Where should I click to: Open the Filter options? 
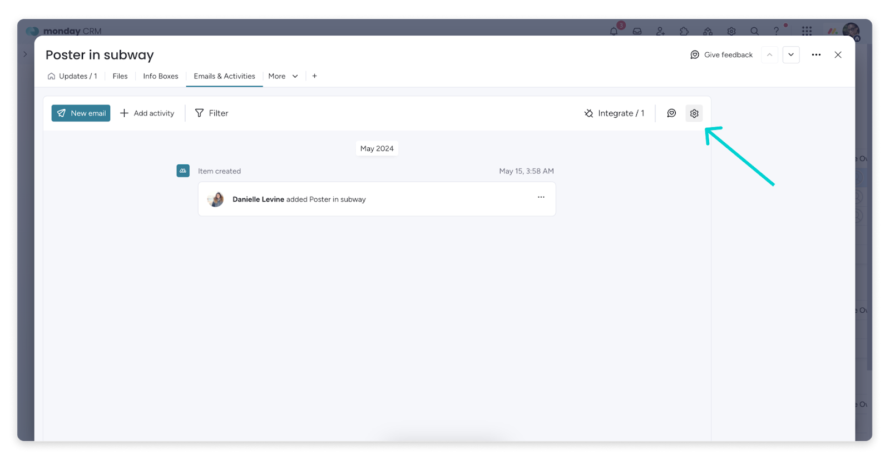click(x=211, y=113)
